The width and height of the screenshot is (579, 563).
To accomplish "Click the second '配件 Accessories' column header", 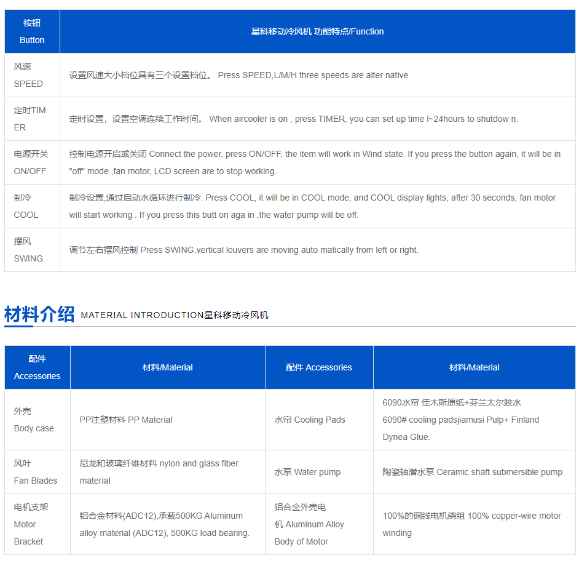I will click(x=319, y=367).
